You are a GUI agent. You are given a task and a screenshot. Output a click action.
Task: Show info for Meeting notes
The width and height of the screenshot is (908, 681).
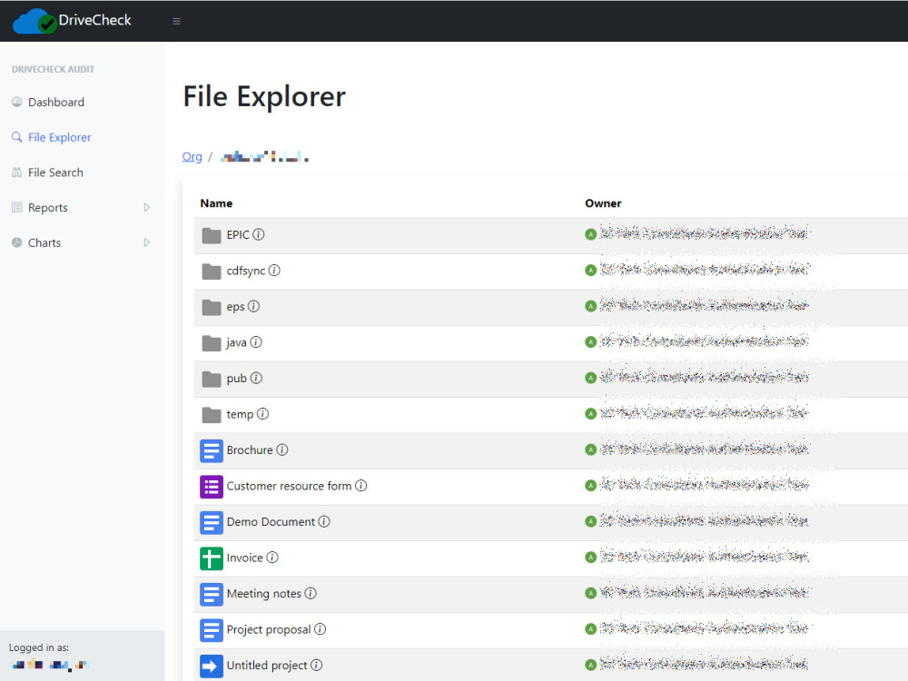click(x=311, y=594)
